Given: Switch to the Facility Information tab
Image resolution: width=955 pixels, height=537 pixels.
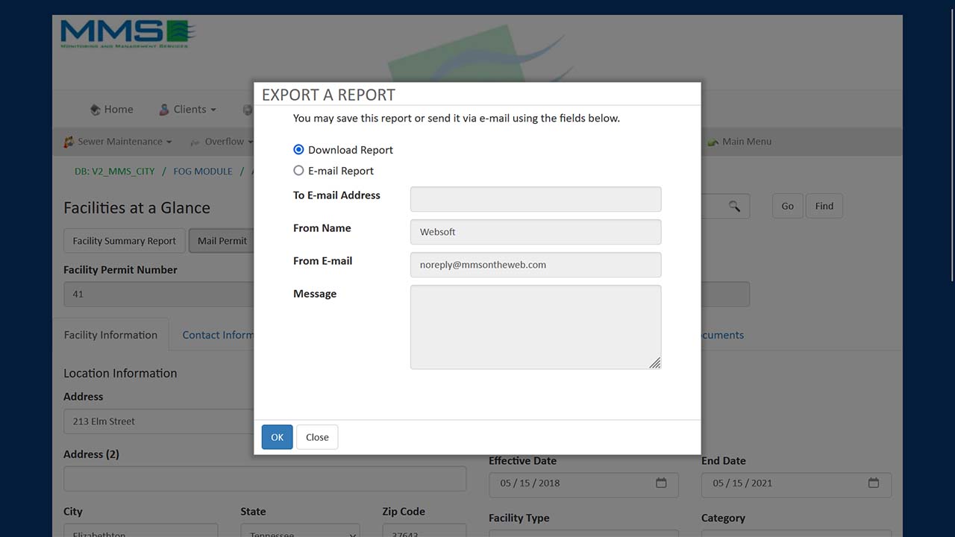Looking at the screenshot, I should (x=110, y=335).
